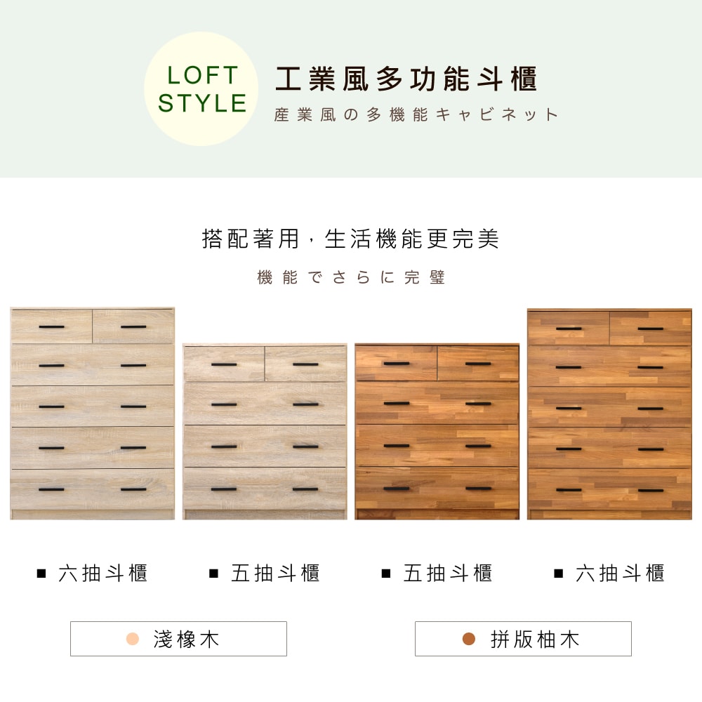The width and height of the screenshot is (702, 702).
Task: Click the light oak five-drawer chest image
Action: tap(265, 432)
